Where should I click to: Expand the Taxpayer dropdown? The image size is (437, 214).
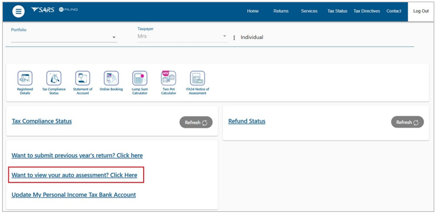[x=182, y=36]
